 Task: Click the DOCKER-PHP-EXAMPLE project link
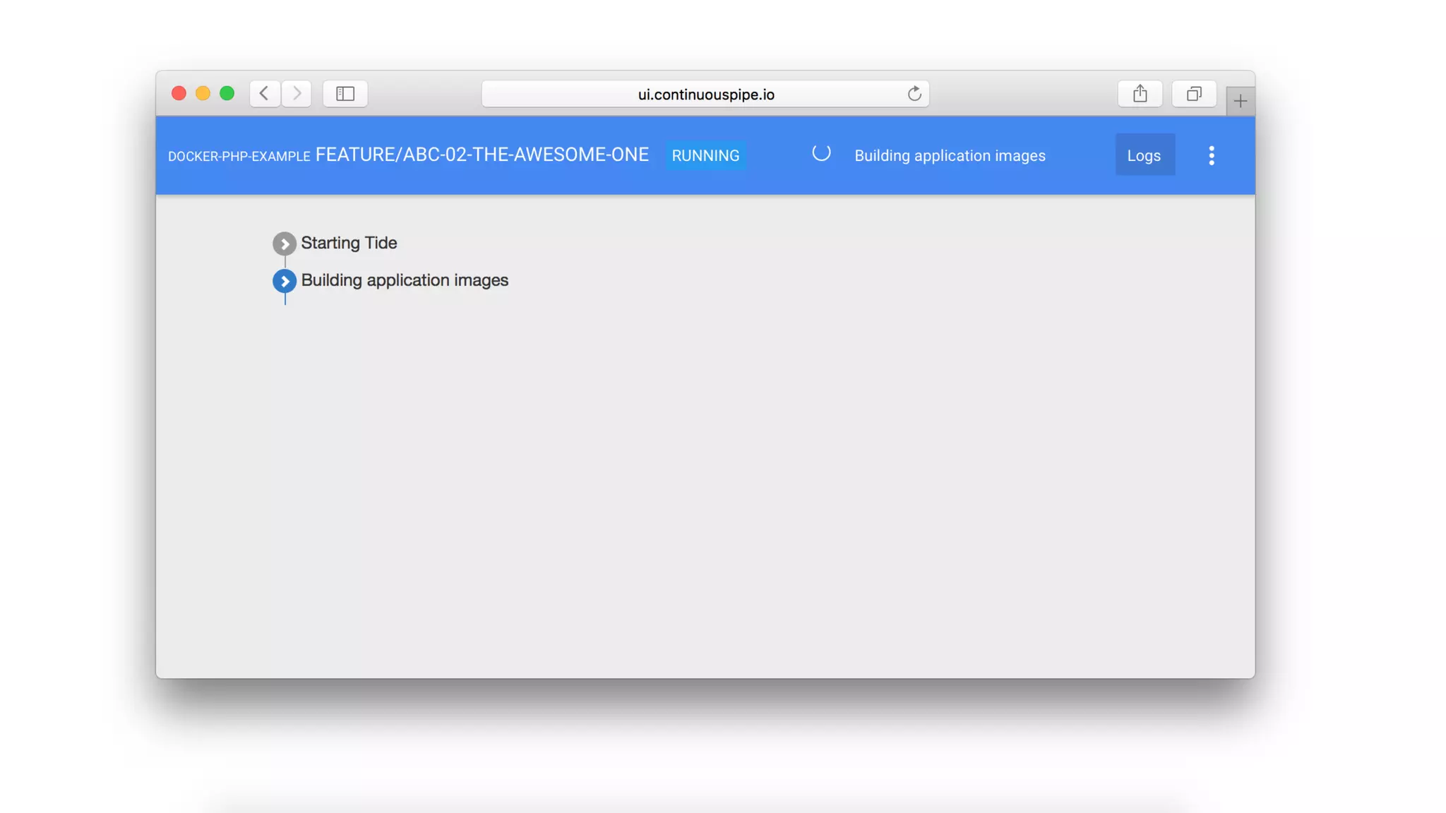239,156
